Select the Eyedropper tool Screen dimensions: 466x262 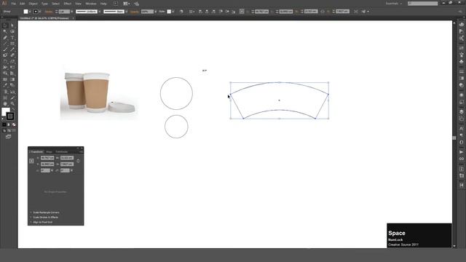(5, 86)
